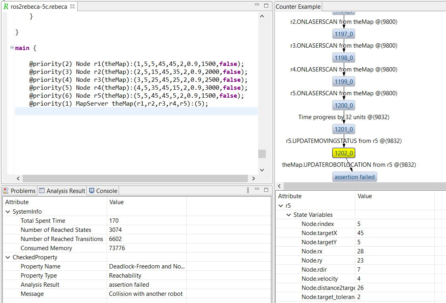Minimize the Analysis Result panel
446x303 pixels.
[257, 189]
